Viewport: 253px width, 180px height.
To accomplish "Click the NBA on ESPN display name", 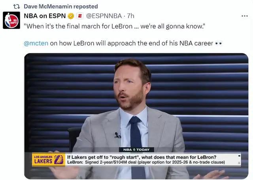I will click(45, 16).
